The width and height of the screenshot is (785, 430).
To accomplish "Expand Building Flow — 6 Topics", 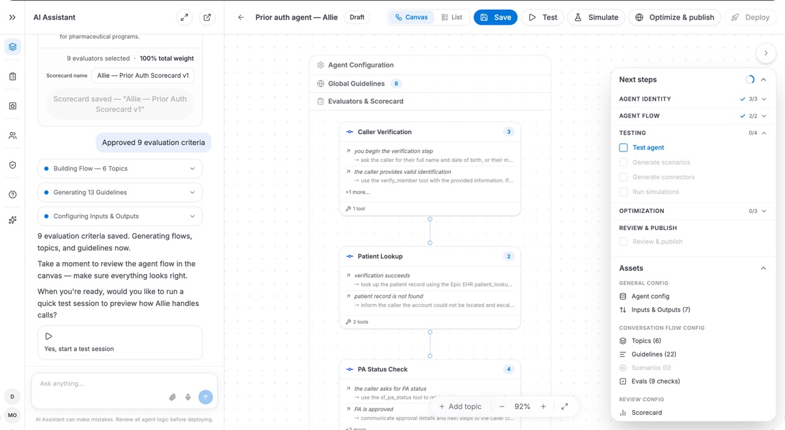I will [x=120, y=169].
